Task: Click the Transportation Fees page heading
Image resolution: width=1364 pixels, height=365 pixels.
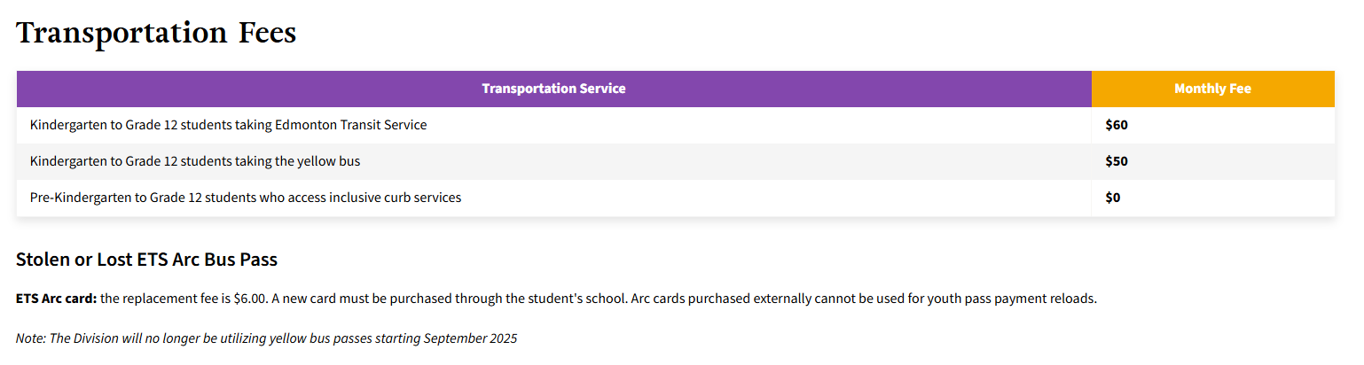Action: pyautogui.click(x=156, y=34)
